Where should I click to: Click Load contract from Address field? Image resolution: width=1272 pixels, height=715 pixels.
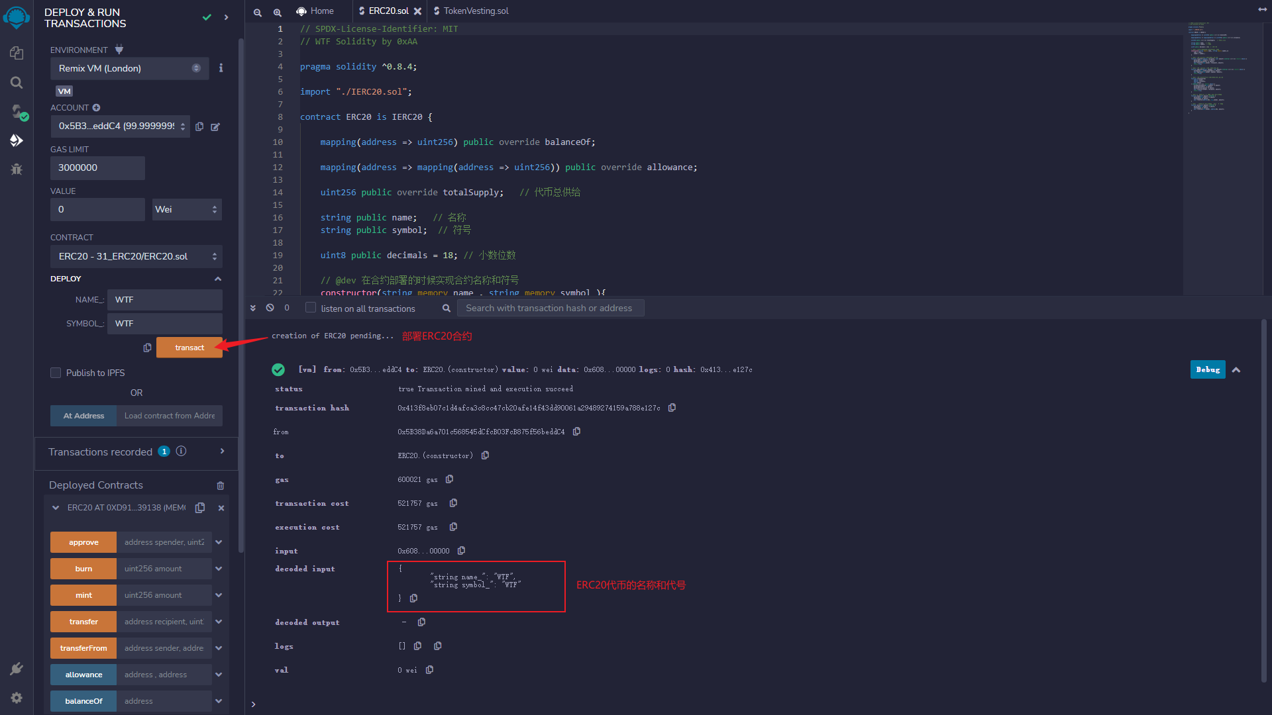(170, 416)
